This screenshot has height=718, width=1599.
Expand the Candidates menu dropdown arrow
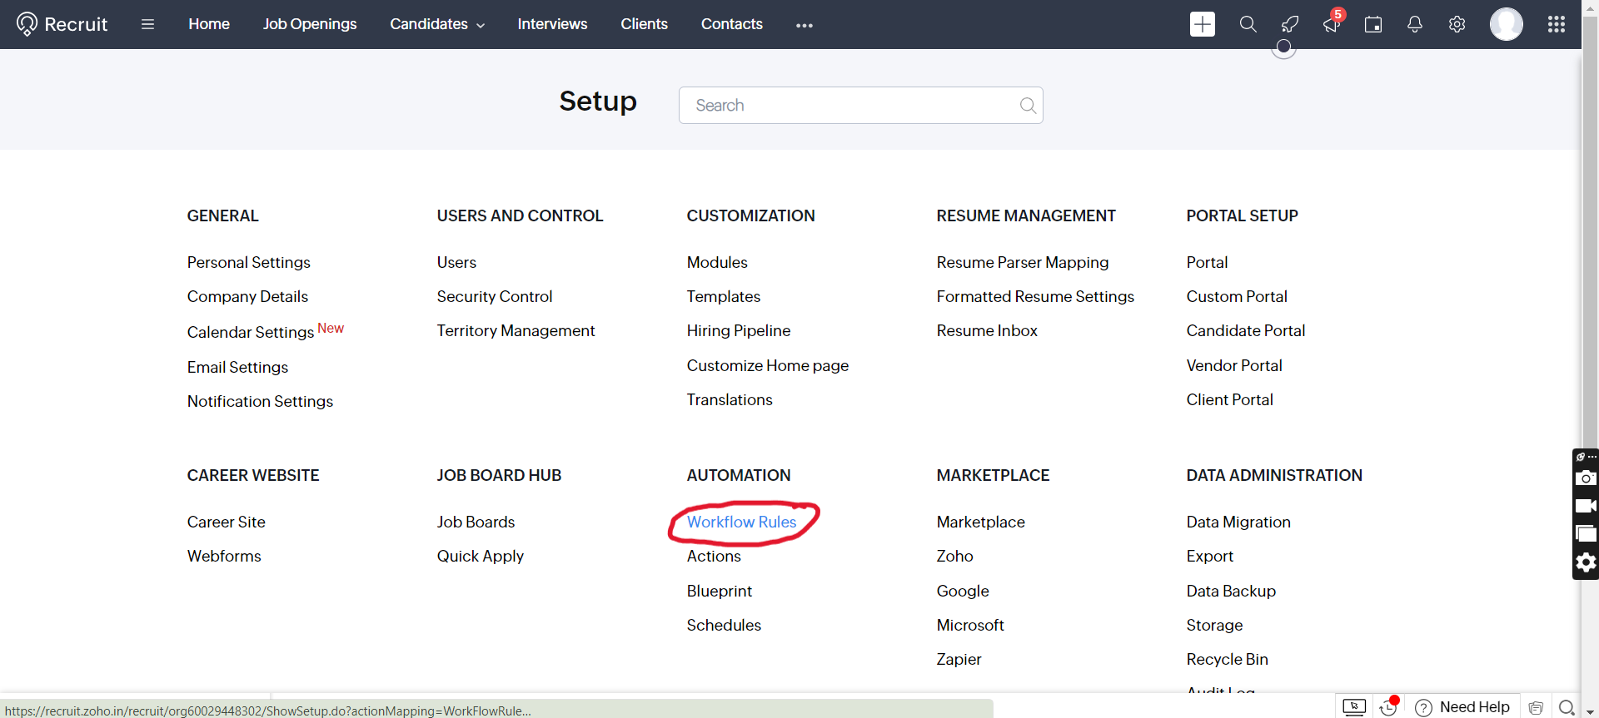click(x=481, y=26)
